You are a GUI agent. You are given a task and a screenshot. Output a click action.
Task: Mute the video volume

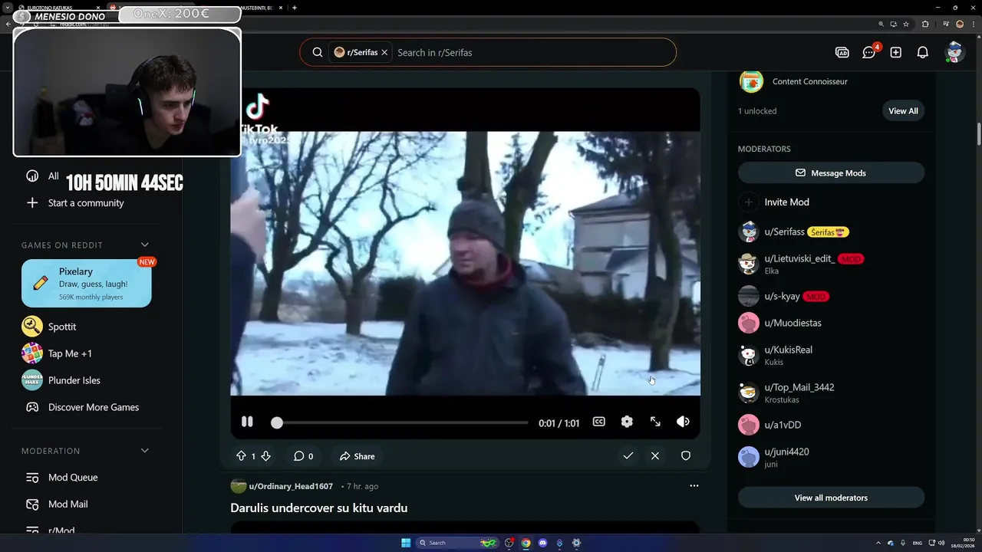[683, 422]
